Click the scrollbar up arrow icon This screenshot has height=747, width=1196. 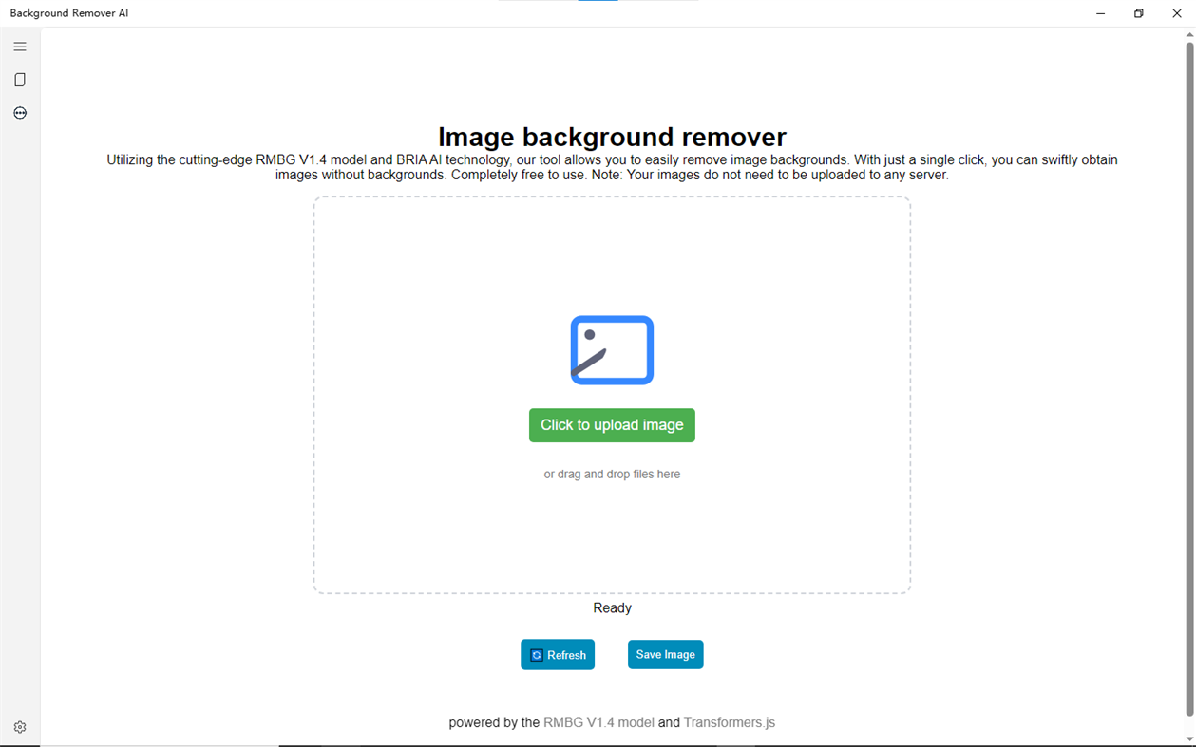click(x=1187, y=34)
